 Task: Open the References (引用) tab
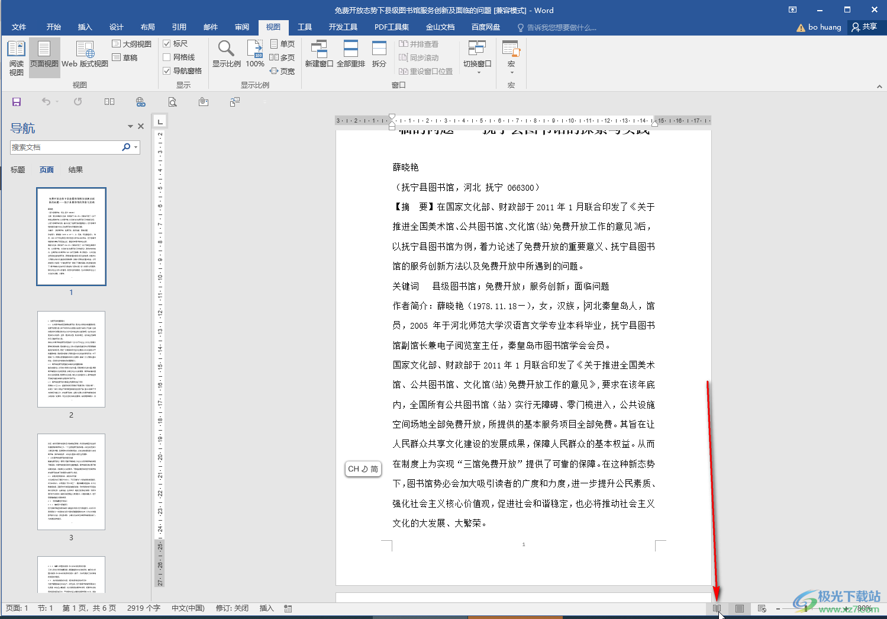point(179,27)
